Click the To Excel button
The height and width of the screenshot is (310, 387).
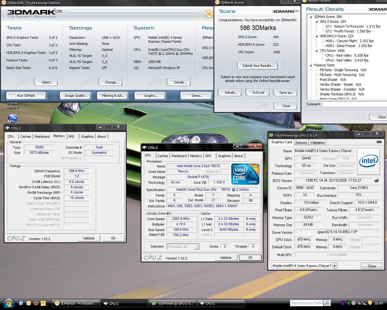tap(258, 93)
